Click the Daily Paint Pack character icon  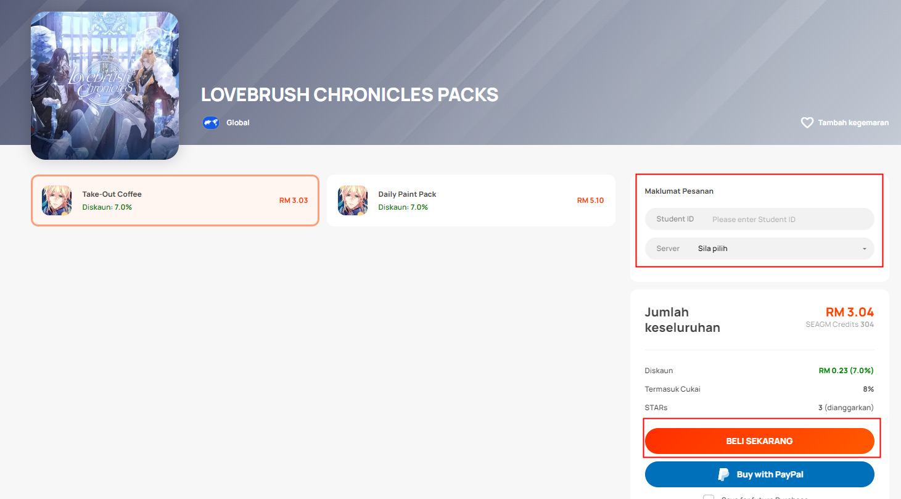pos(353,200)
